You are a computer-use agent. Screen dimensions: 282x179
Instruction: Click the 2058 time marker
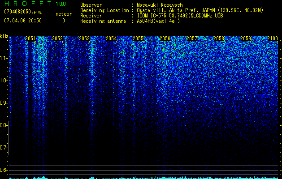click(219, 38)
